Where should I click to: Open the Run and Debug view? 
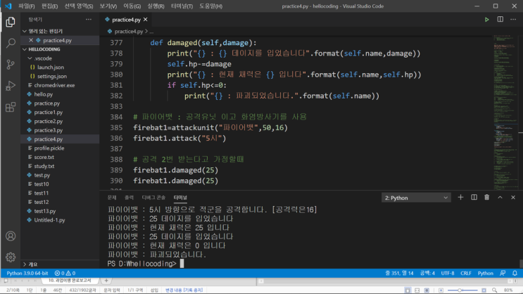coord(11,86)
